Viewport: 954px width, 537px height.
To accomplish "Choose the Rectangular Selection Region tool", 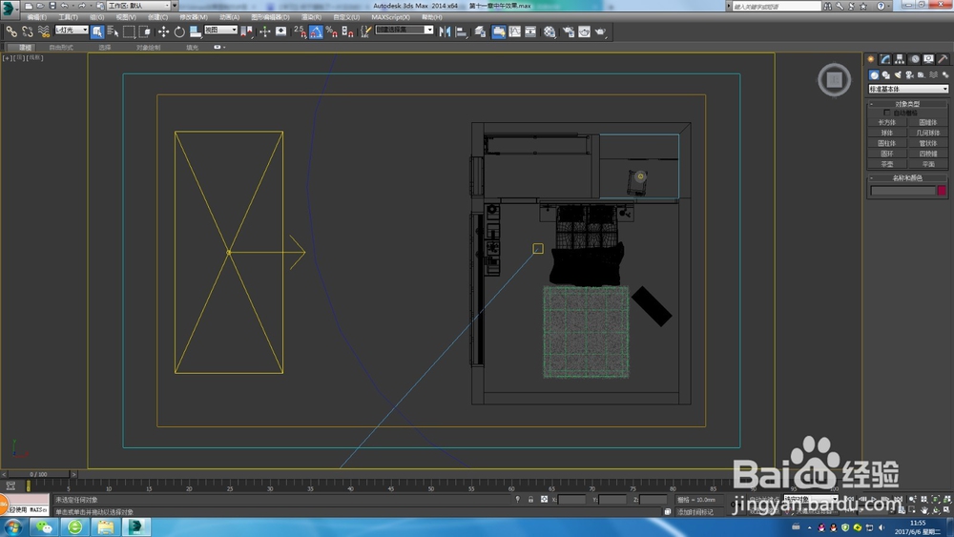I will click(129, 31).
